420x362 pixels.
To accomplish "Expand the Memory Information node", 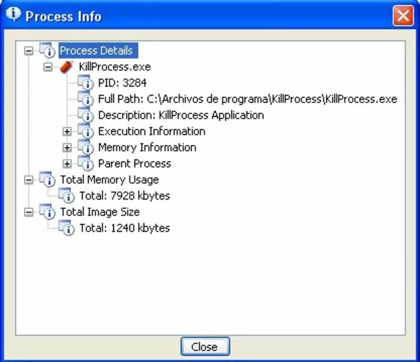I will [x=67, y=148].
